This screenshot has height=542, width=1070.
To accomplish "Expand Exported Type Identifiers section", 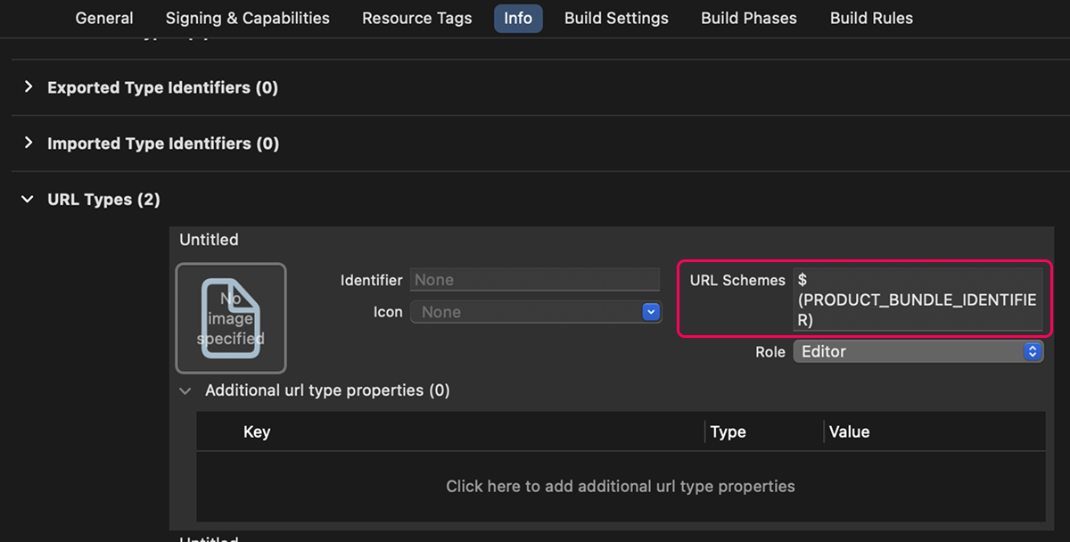I will [29, 87].
